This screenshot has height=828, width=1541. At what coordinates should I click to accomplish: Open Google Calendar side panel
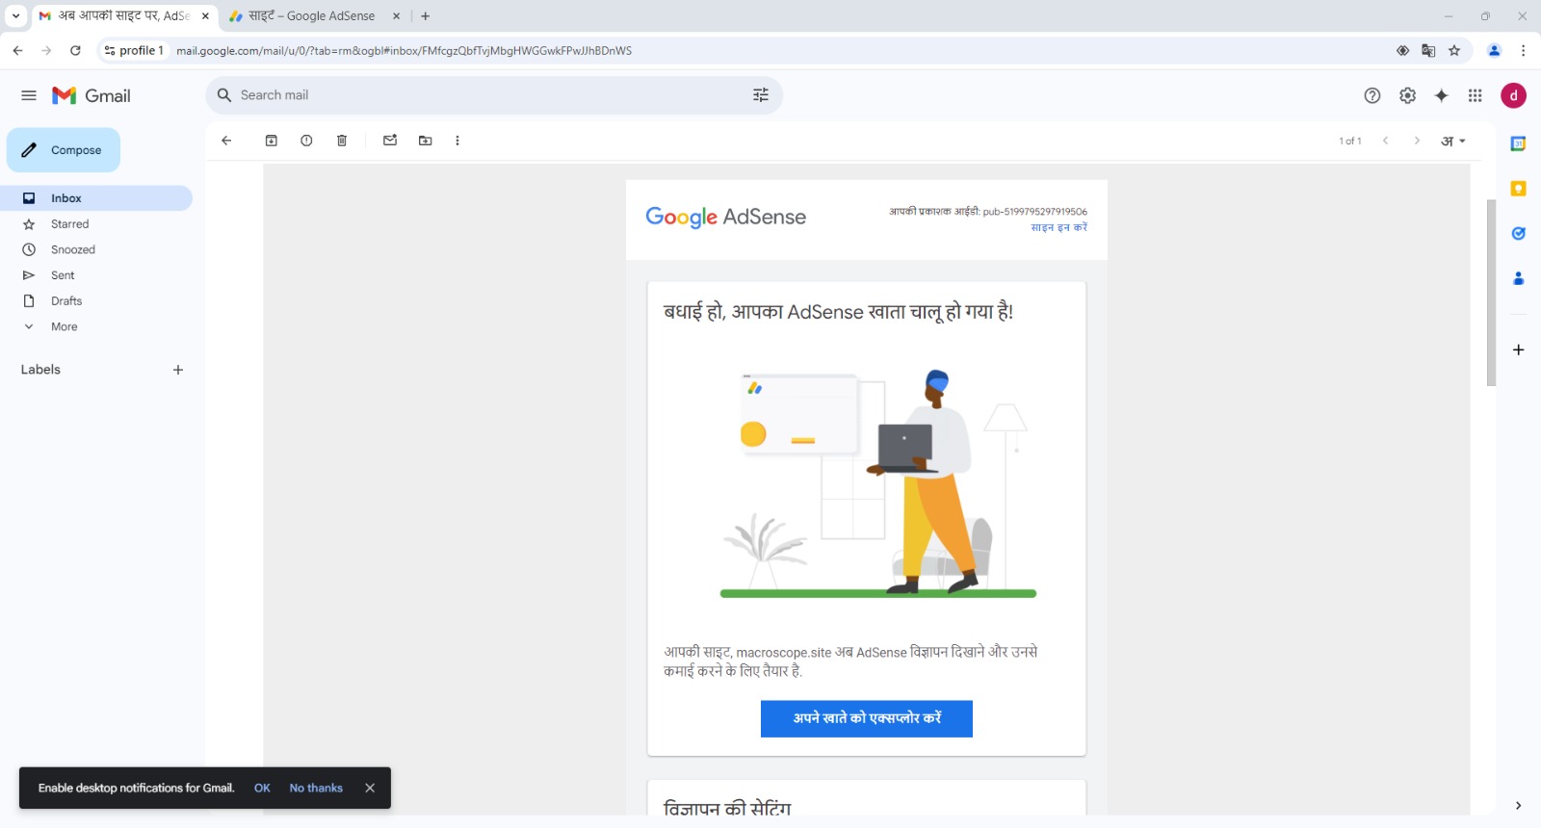1519,143
